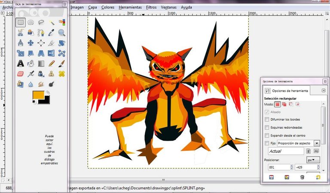Select the Smudge finger tool
Screen dimensions: 330x193
point(41,84)
